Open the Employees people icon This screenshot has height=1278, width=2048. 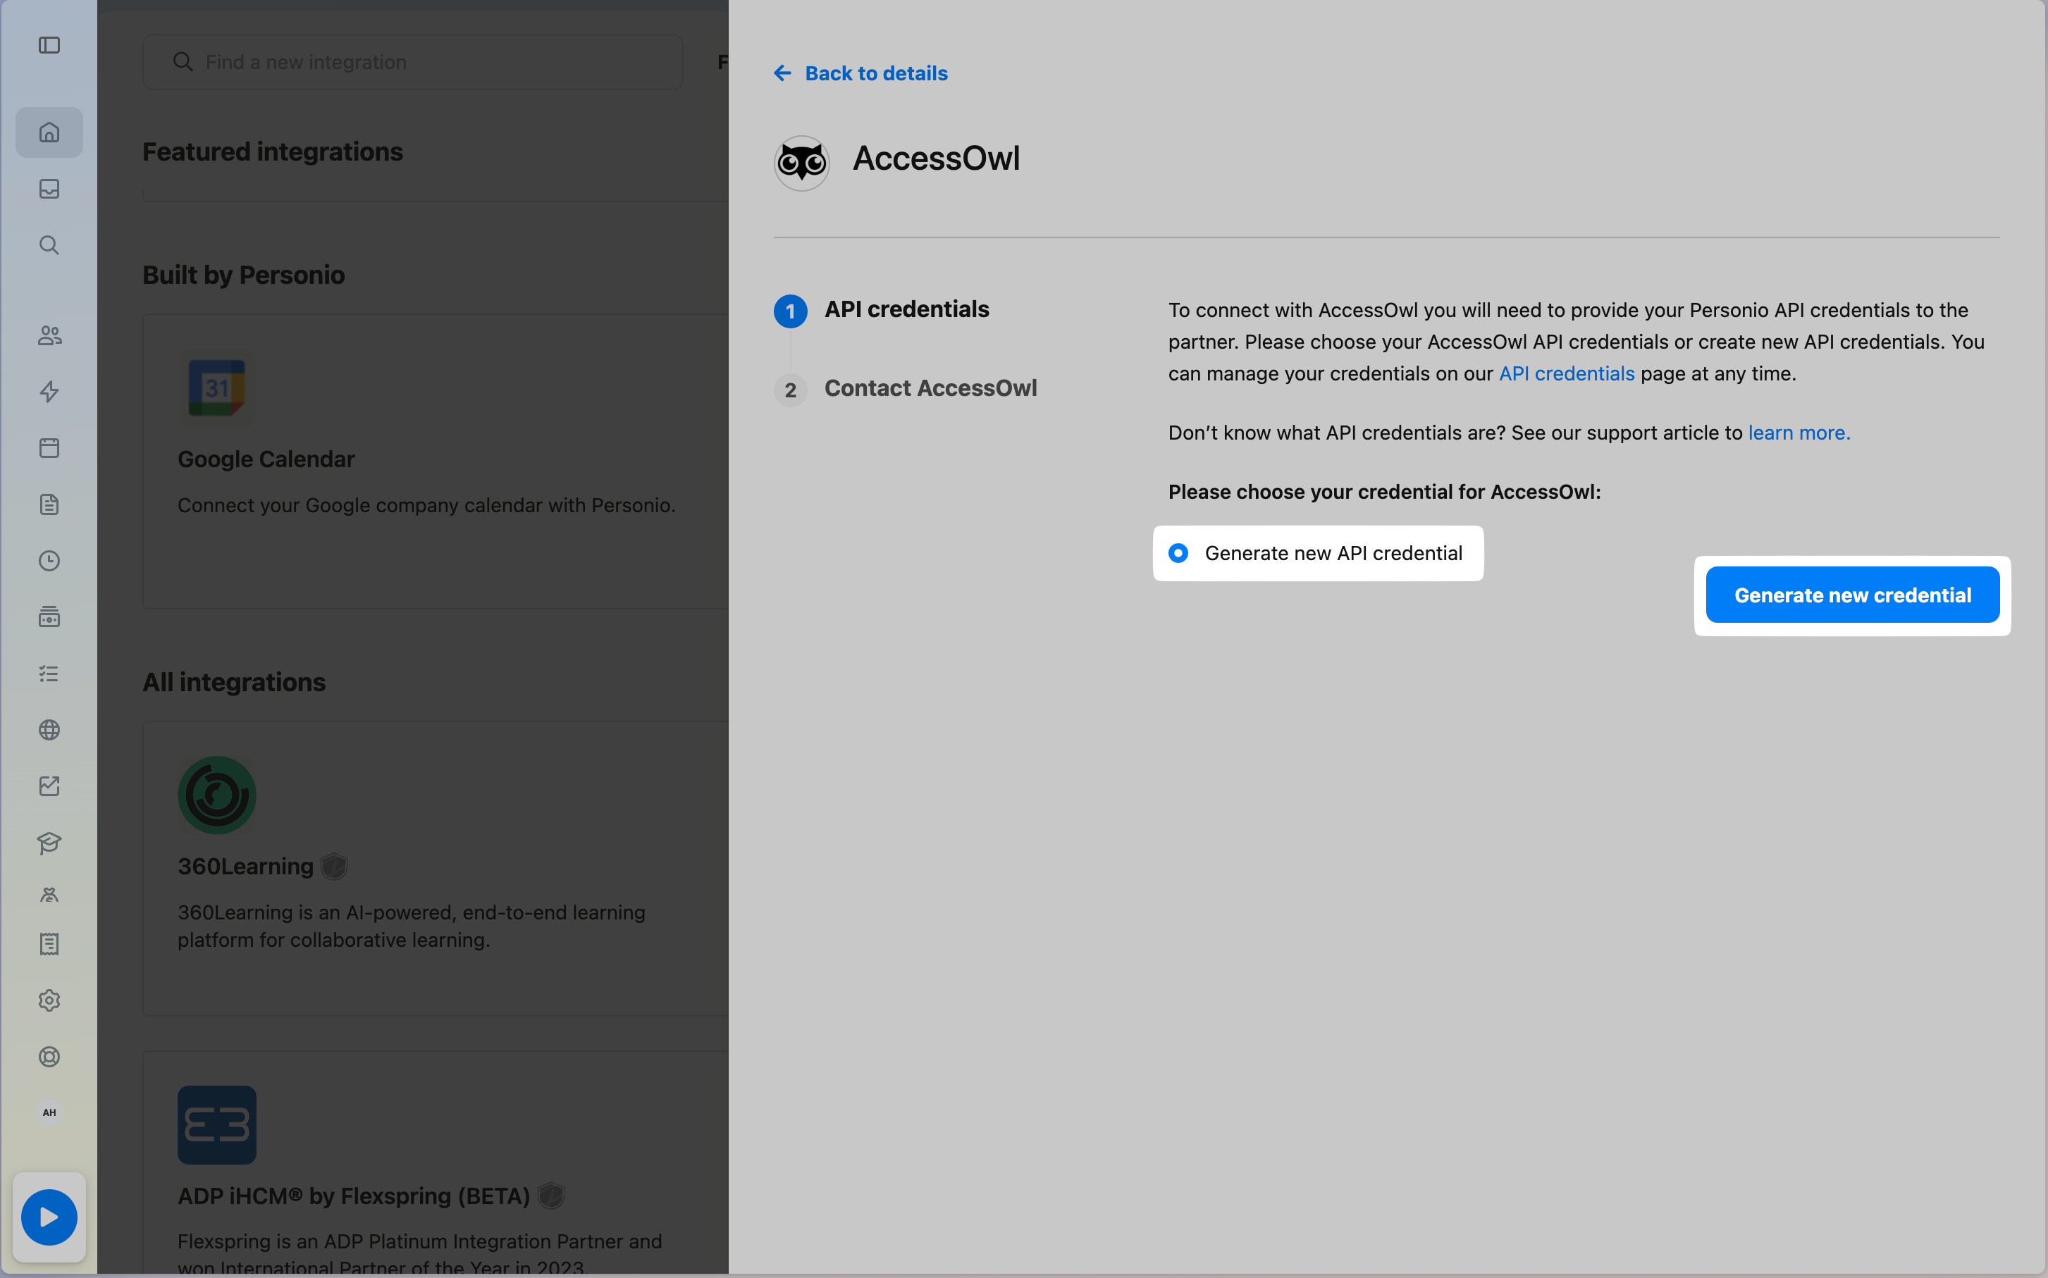tap(49, 335)
